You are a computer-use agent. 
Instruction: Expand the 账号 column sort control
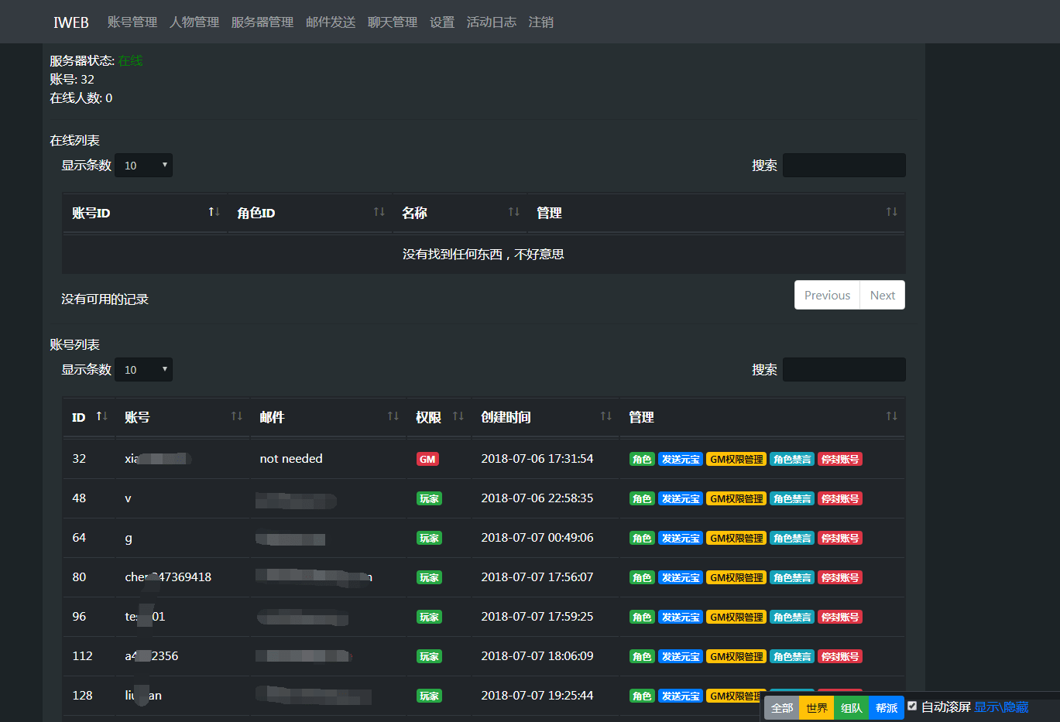(237, 416)
